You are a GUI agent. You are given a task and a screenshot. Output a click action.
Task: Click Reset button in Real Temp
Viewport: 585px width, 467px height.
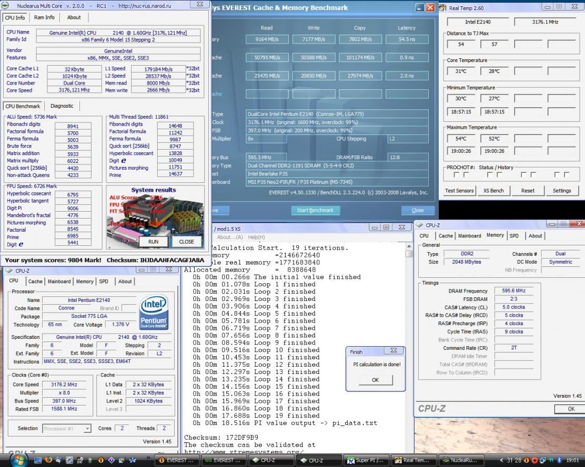tap(528, 191)
